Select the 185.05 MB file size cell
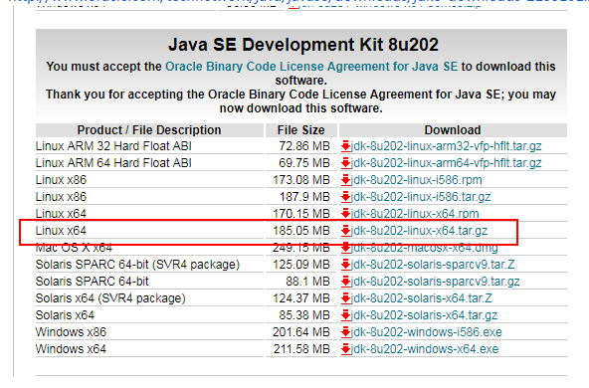The width and height of the screenshot is (589, 388). coord(301,231)
